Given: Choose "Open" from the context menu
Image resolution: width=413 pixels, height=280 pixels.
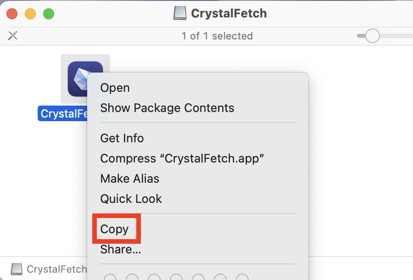Looking at the screenshot, I should (x=115, y=88).
